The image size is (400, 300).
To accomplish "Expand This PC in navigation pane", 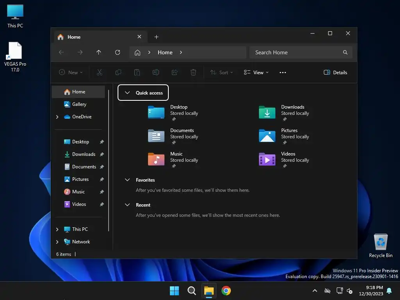I will click(x=57, y=229).
